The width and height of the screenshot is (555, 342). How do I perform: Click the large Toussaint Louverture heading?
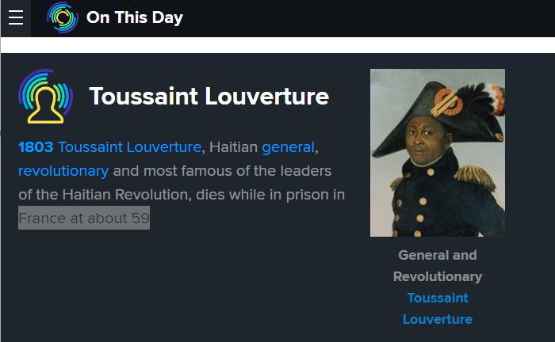[x=209, y=97]
